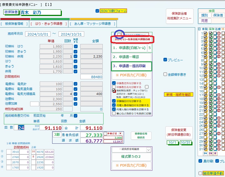
Task: Toggle 施術期間(既定:チェックあり) checkbox
Action: pyautogui.click(x=114, y=91)
